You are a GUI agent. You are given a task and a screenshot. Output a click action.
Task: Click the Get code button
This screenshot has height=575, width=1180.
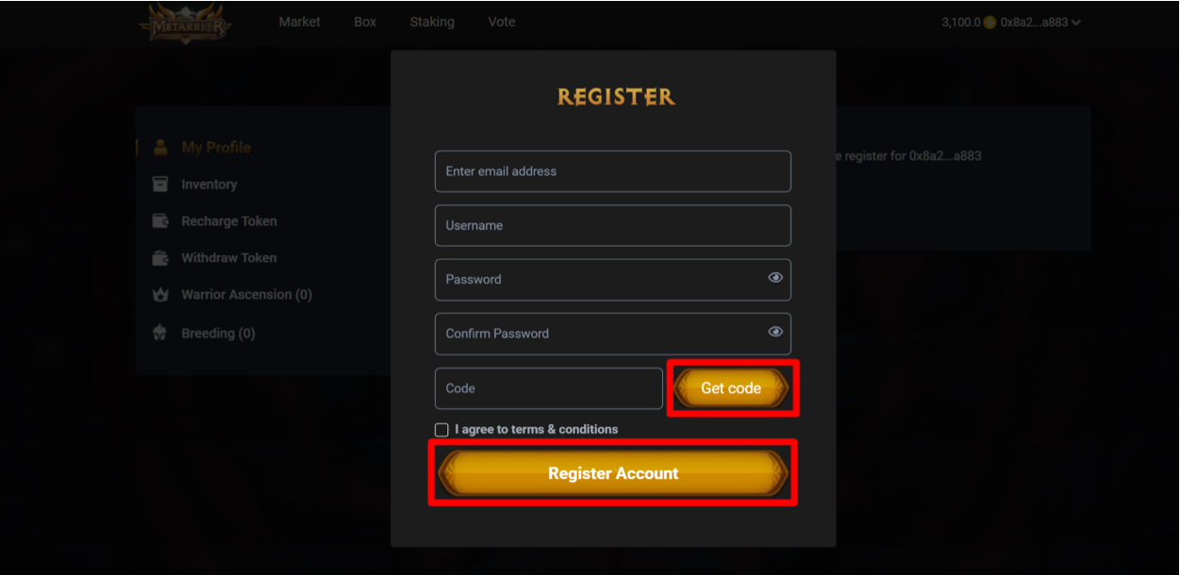[731, 388]
